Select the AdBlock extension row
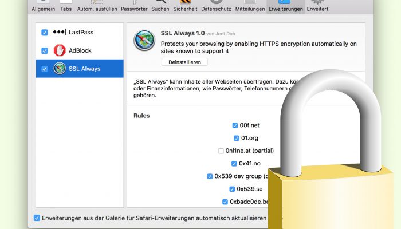 80,50
